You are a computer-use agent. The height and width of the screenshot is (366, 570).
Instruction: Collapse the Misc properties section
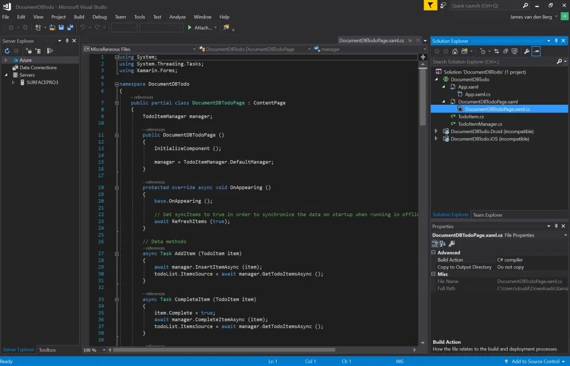433,274
